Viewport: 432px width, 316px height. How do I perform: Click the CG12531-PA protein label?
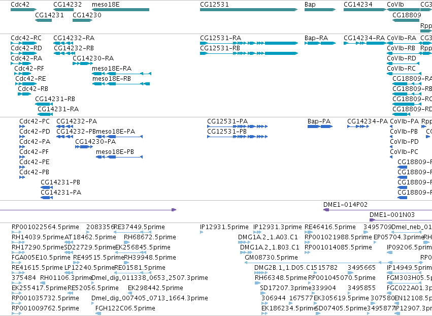pos(227,121)
